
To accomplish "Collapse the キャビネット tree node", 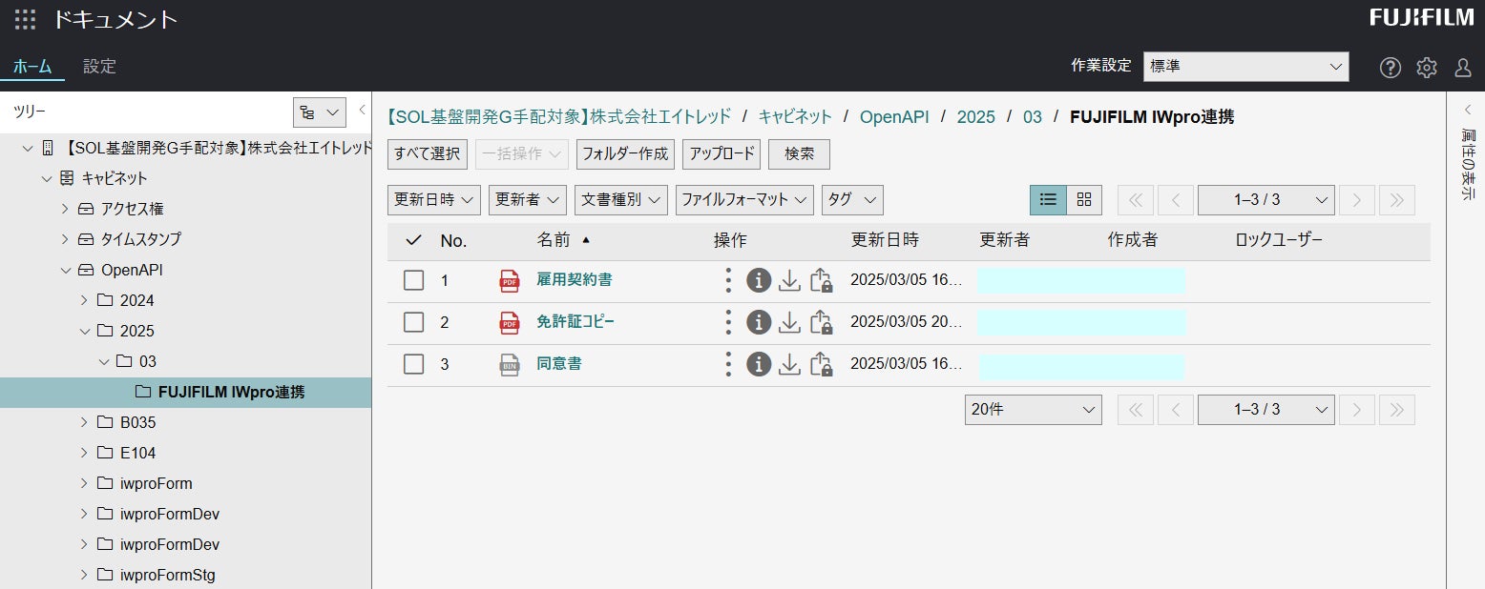I will [x=46, y=178].
